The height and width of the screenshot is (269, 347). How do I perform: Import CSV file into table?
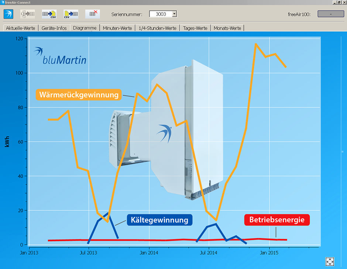tap(71, 14)
